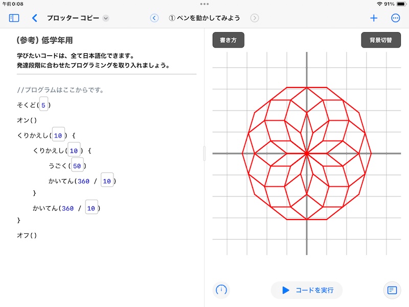The image size is (409, 307).
Task: Show the 書き方 writing guide
Action: pyautogui.click(x=228, y=39)
